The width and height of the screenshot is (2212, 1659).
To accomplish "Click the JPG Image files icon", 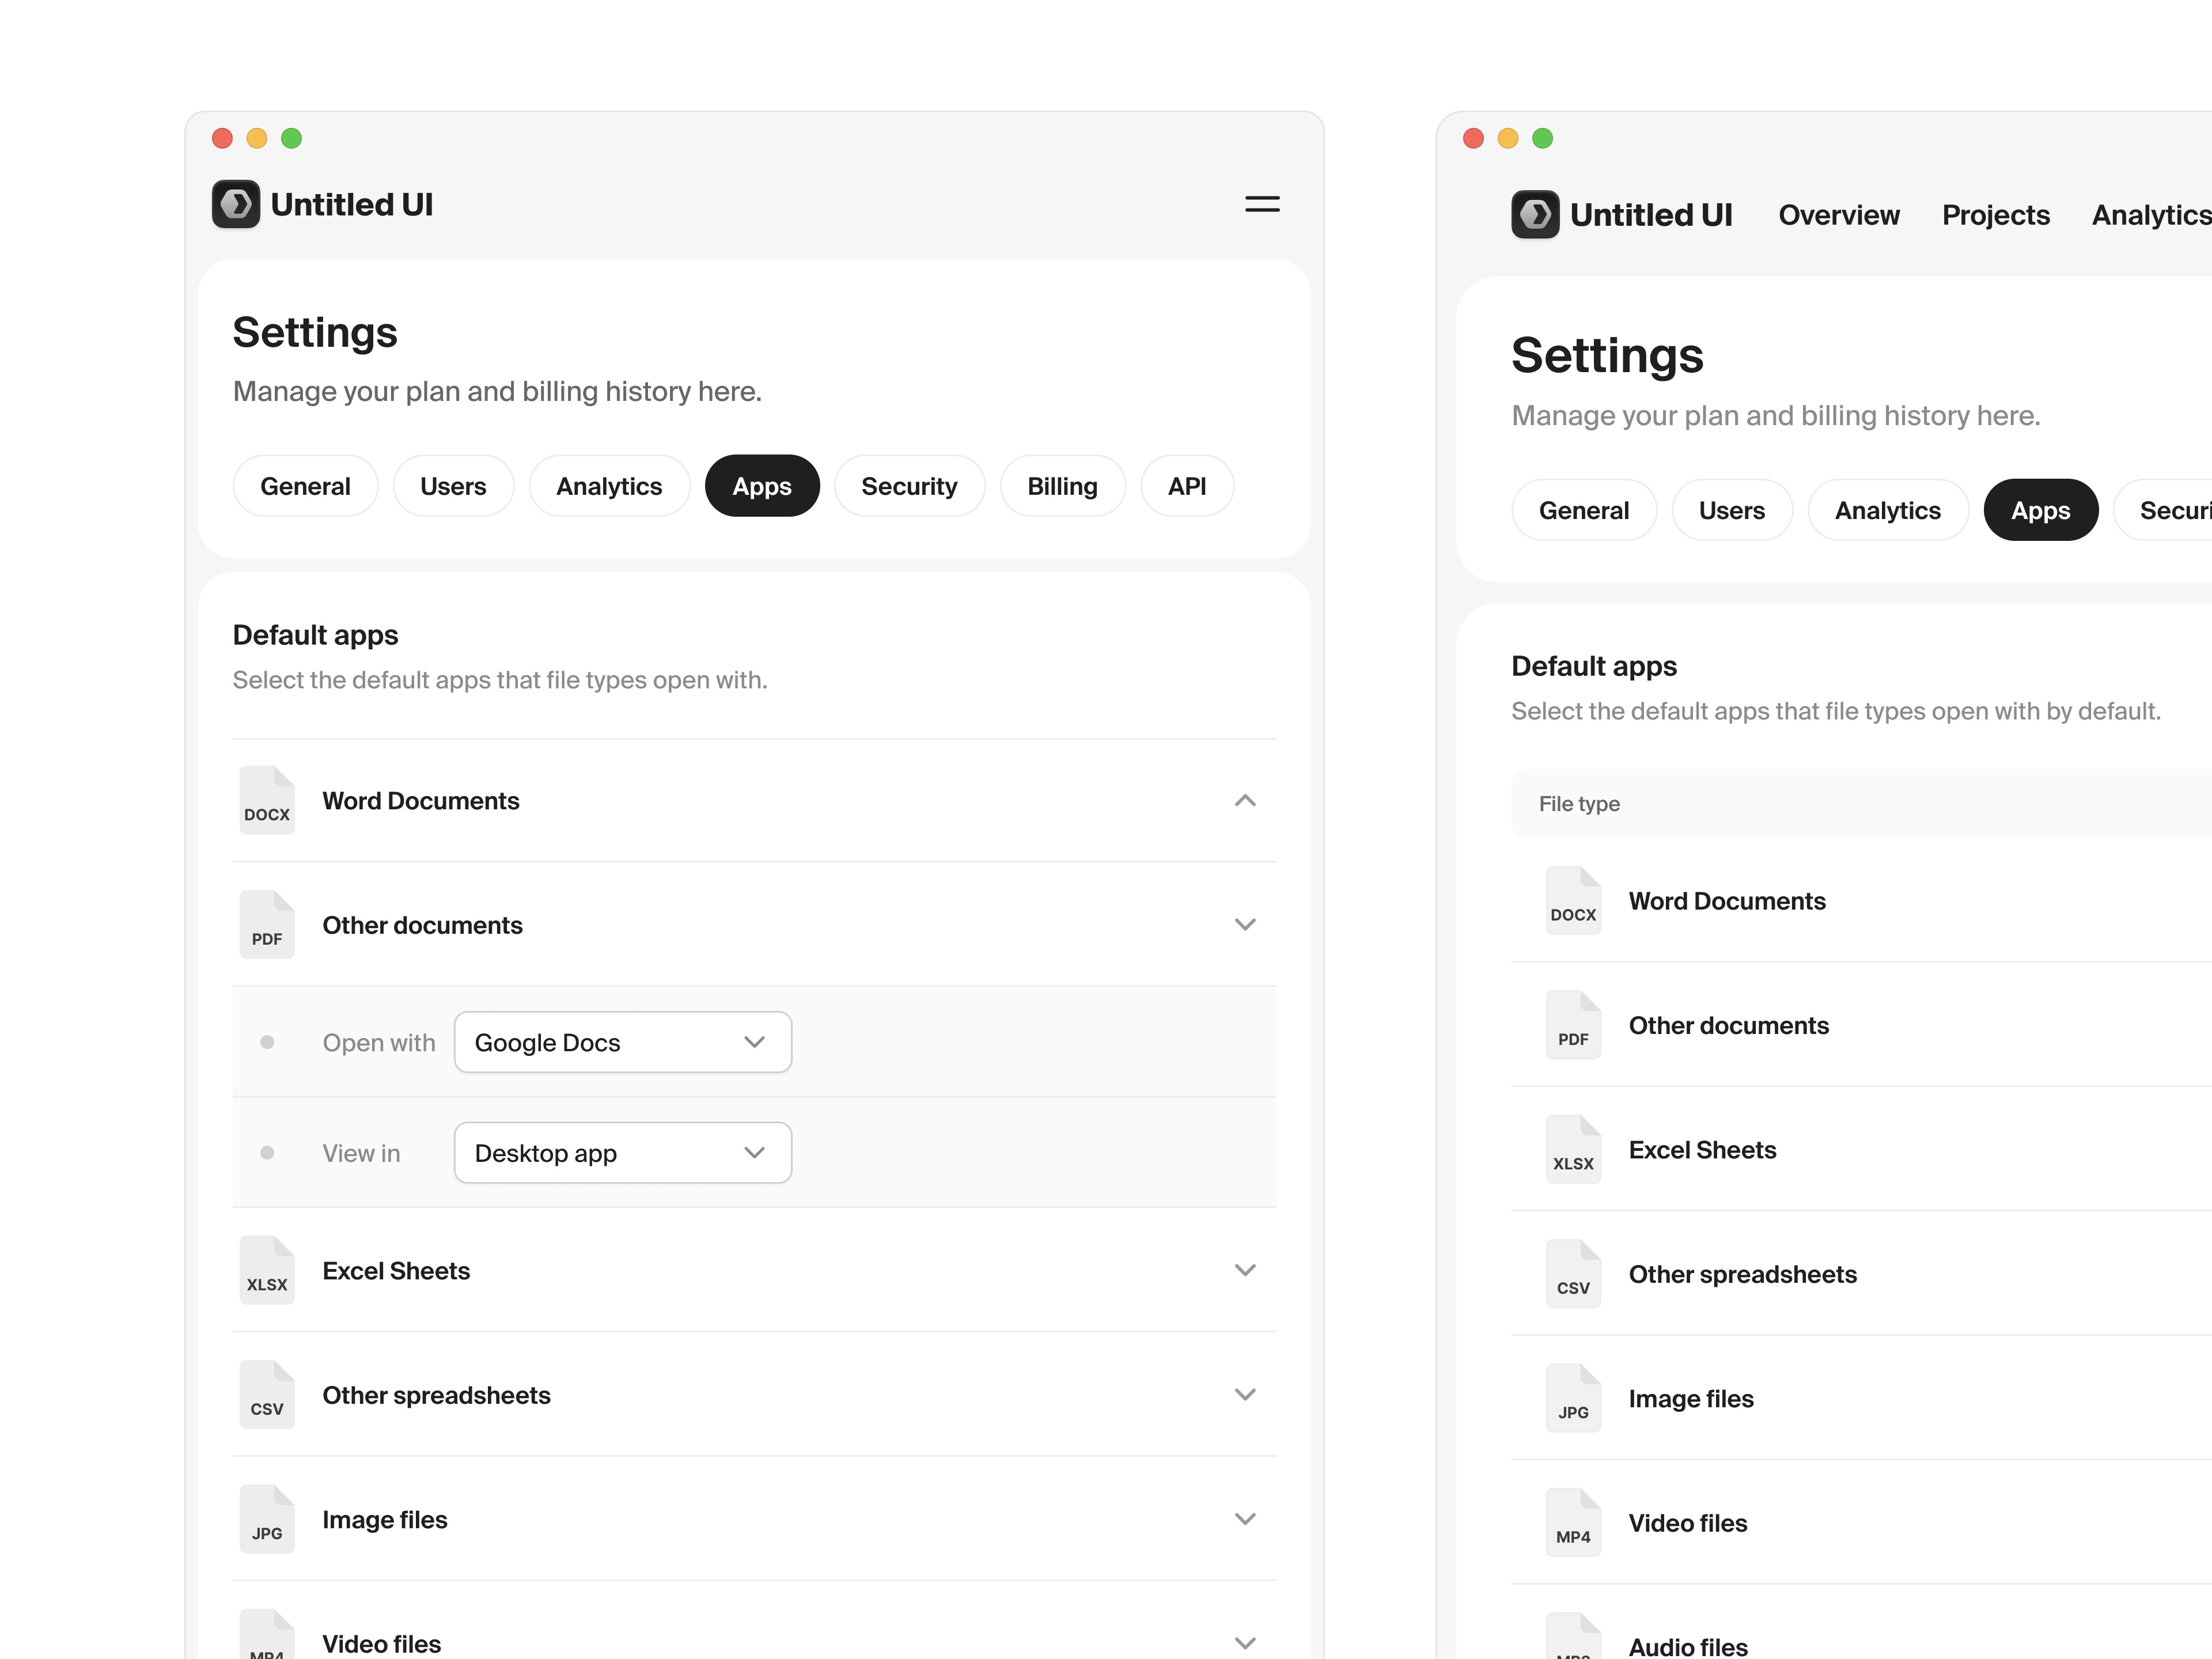I will [x=266, y=1518].
